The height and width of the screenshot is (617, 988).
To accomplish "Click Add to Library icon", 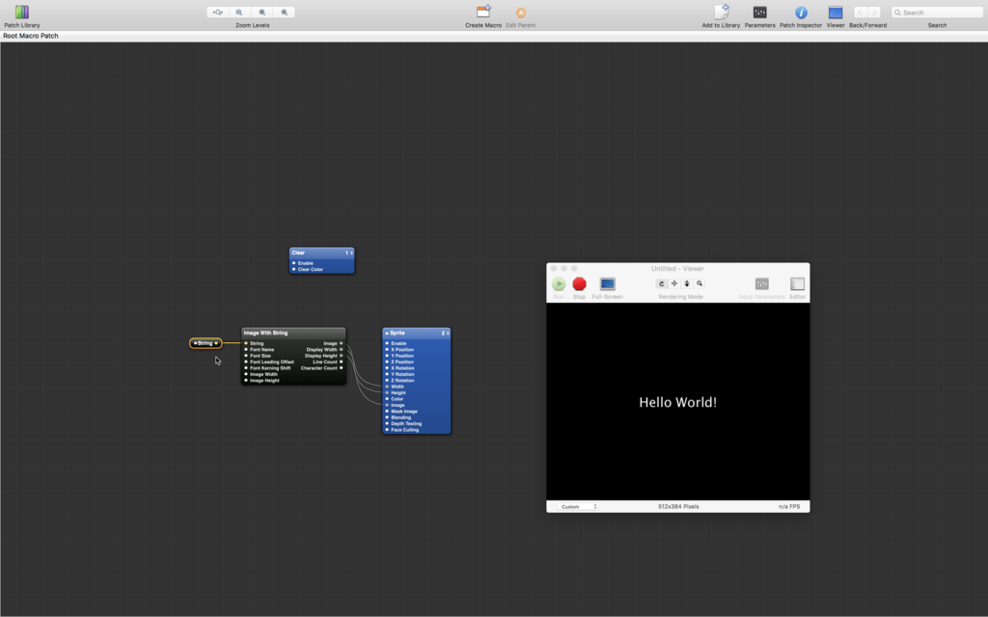I will pos(722,12).
